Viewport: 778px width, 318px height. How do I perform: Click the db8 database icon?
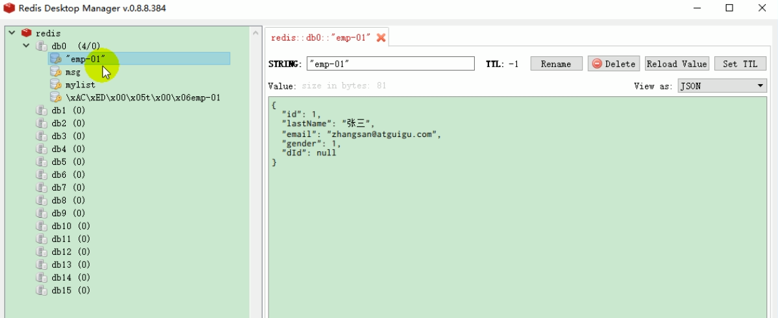click(41, 201)
